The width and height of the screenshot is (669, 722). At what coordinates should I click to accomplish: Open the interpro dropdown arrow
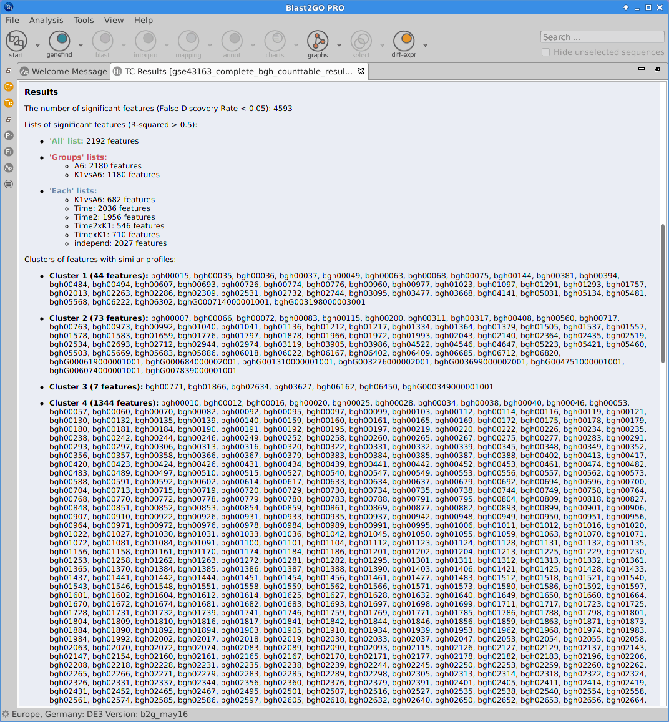pyautogui.click(x=167, y=45)
